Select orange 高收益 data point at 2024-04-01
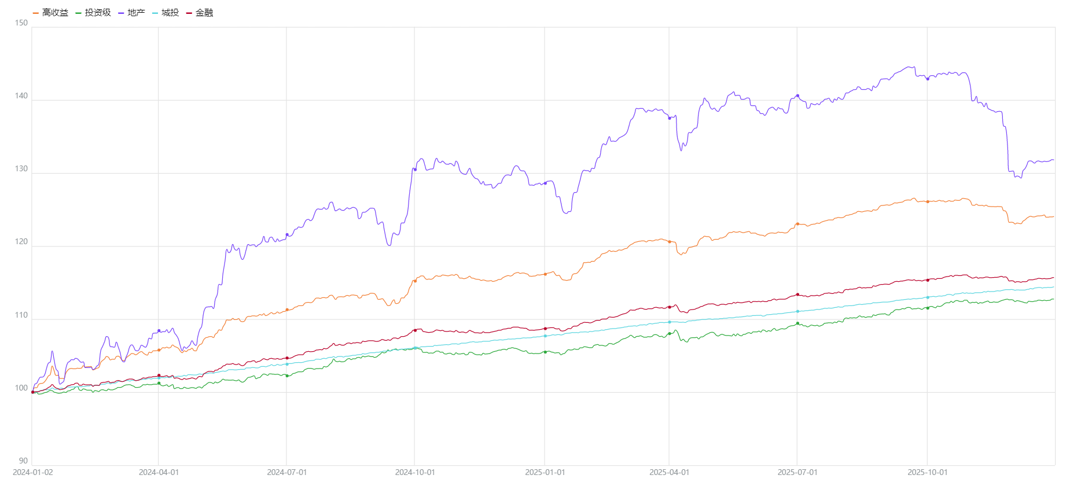Viewport: 1070px width, 486px height. click(159, 350)
